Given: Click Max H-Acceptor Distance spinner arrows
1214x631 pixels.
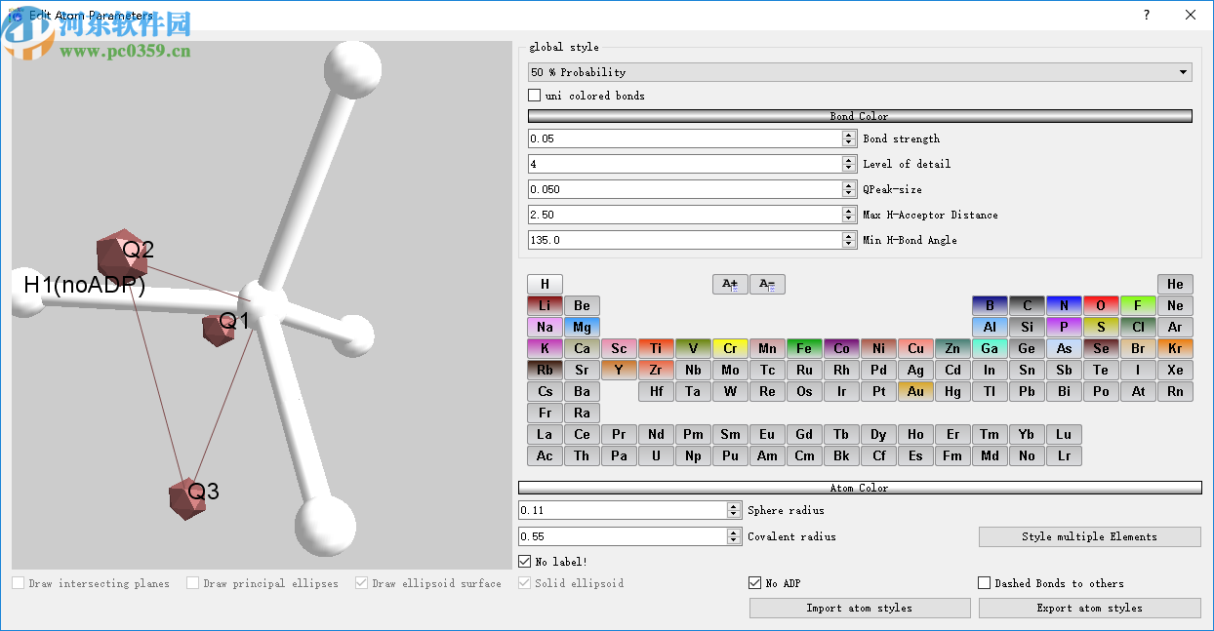Looking at the screenshot, I should [x=849, y=215].
